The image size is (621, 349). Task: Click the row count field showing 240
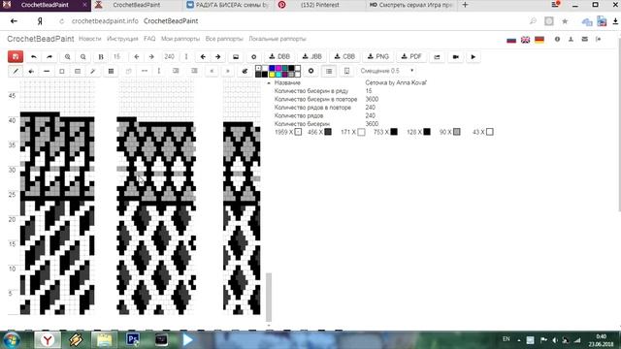click(171, 56)
